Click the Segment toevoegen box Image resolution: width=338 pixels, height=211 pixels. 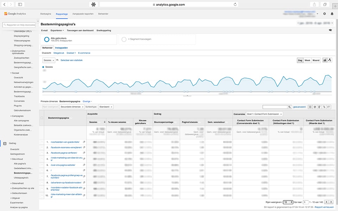tap(157, 39)
